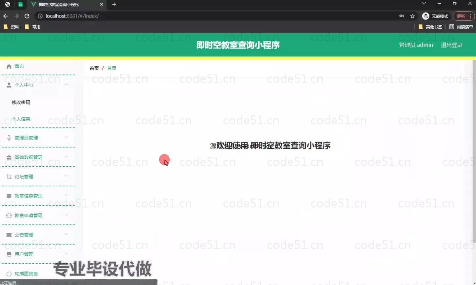Click the black 首页 breadcrumb
Image resolution: width=476 pixels, height=285 pixels.
click(x=94, y=68)
